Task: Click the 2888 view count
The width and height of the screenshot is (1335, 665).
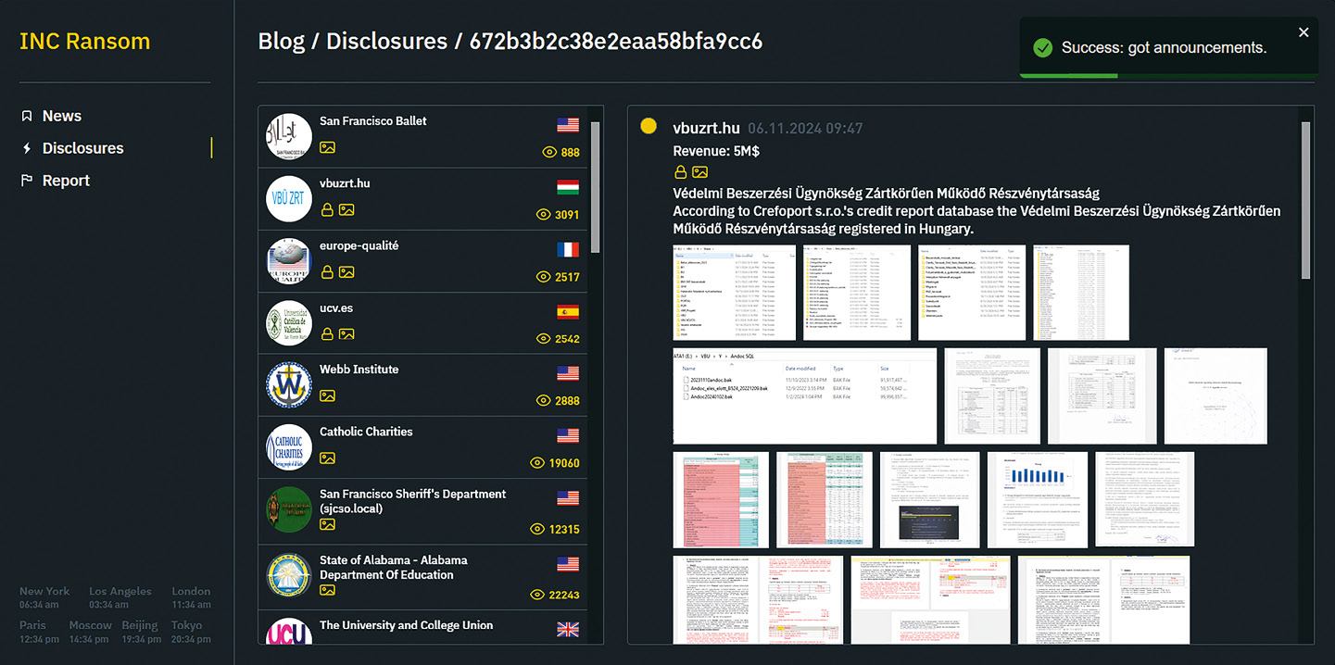Action: tap(567, 400)
